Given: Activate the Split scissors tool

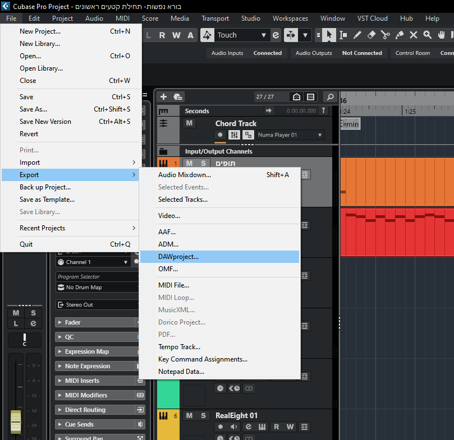Looking at the screenshot, I should (386, 35).
